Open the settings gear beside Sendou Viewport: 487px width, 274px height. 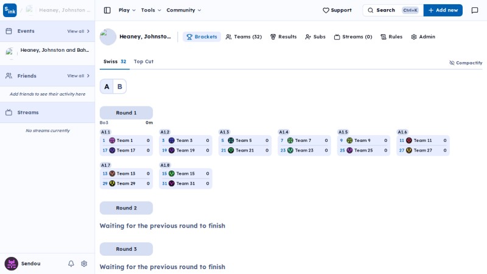point(84,264)
